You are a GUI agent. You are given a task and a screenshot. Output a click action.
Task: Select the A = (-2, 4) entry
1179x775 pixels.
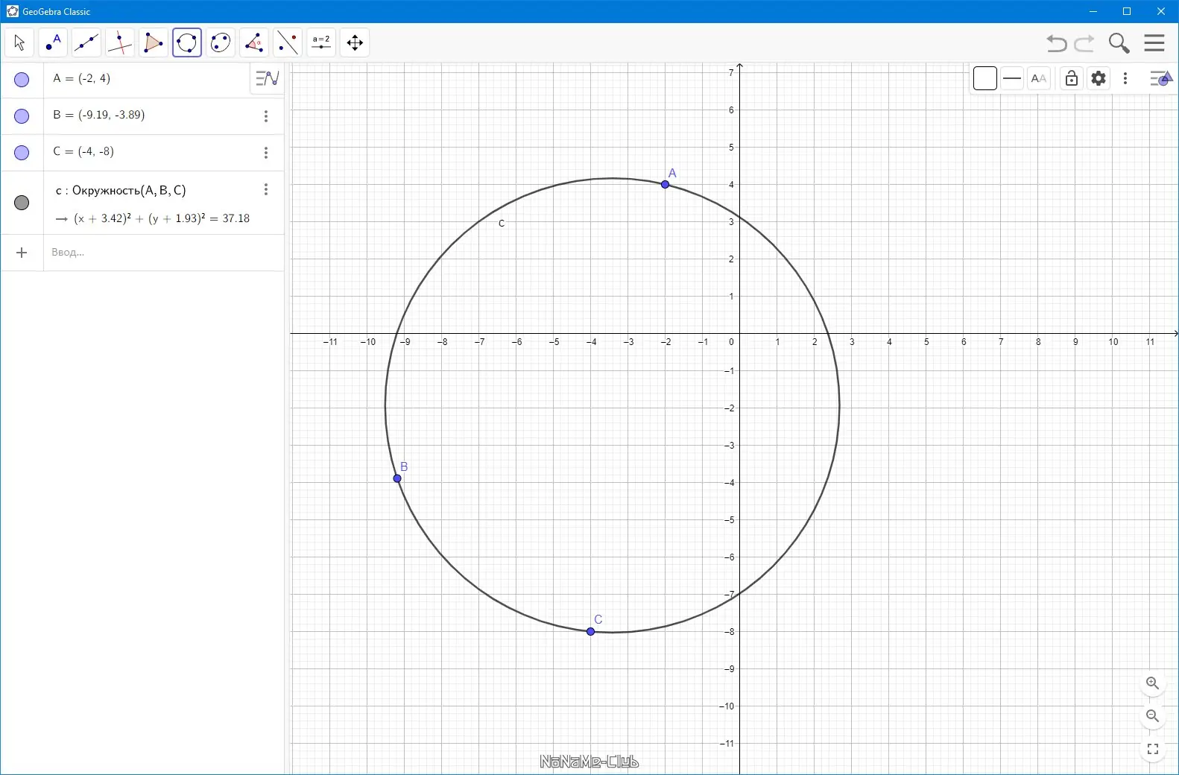pyautogui.click(x=82, y=78)
